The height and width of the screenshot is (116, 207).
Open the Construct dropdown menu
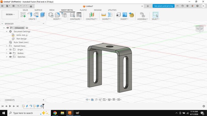(x=92, y=19)
